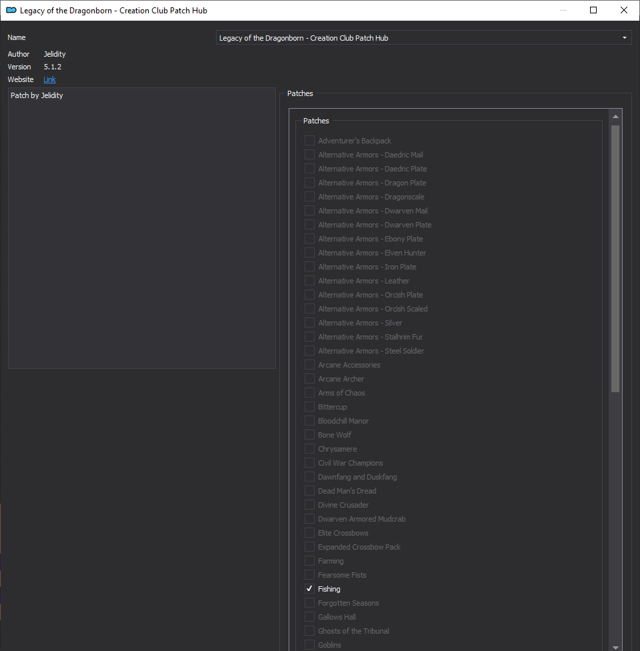The width and height of the screenshot is (640, 651).
Task: Click the Patches list scrollbar thumb
Action: pyautogui.click(x=615, y=259)
